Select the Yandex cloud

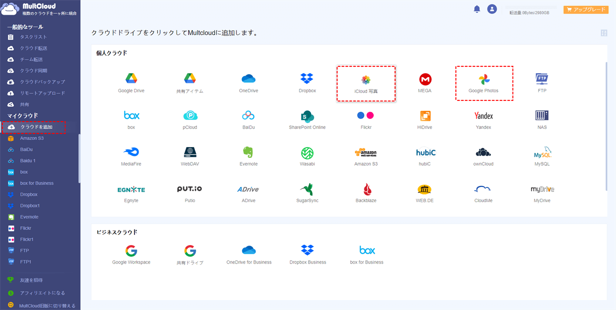coord(484,120)
